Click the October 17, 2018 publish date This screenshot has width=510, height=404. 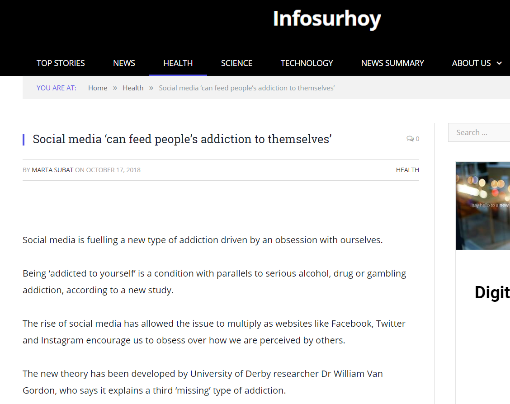113,170
